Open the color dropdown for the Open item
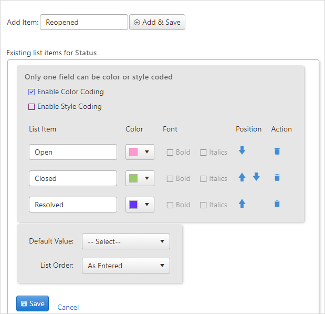This screenshot has width=325, height=314. pos(140,152)
